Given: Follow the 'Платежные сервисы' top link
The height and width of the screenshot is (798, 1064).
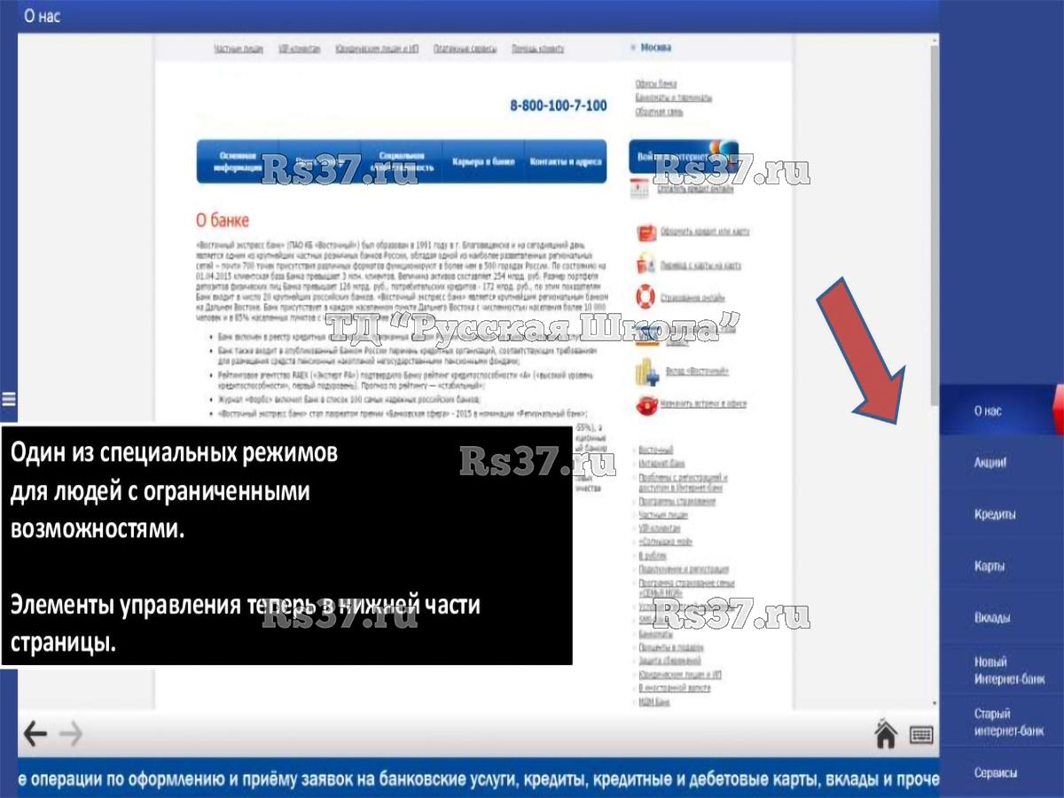Looking at the screenshot, I should 465,49.
